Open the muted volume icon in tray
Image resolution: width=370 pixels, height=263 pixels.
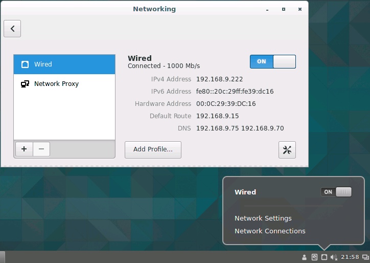(334, 257)
